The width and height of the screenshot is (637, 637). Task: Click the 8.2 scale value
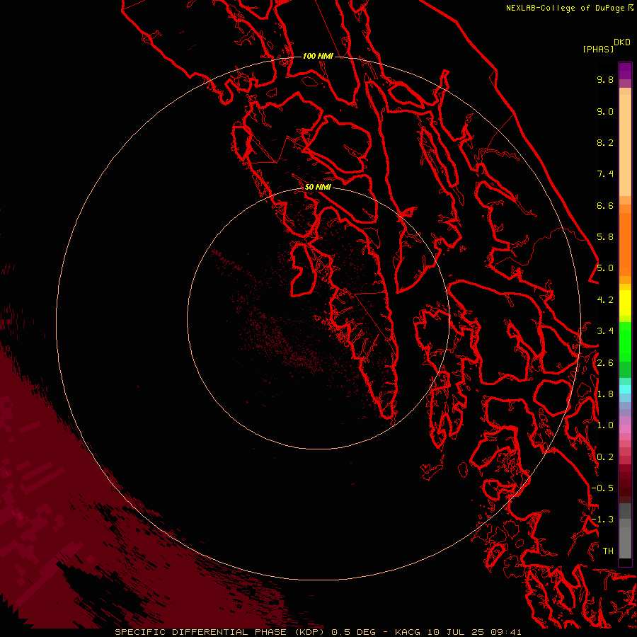pyautogui.click(x=605, y=142)
